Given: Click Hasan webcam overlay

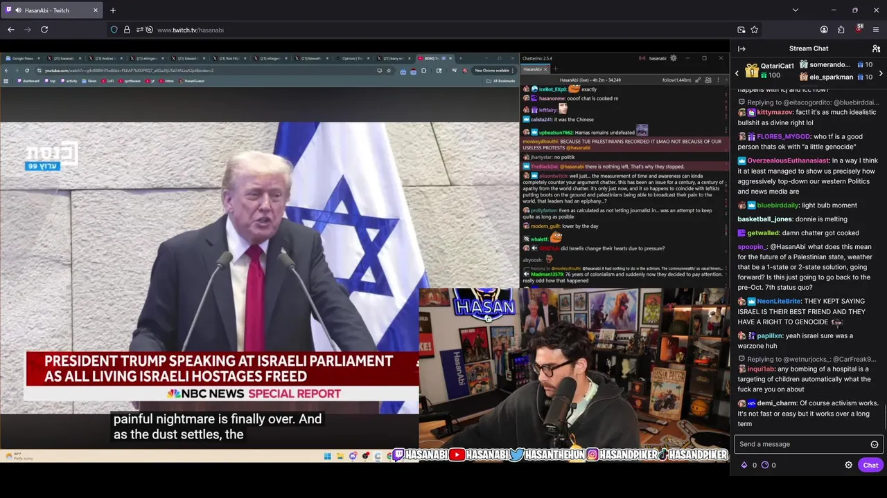Looking at the screenshot, I should click(573, 368).
